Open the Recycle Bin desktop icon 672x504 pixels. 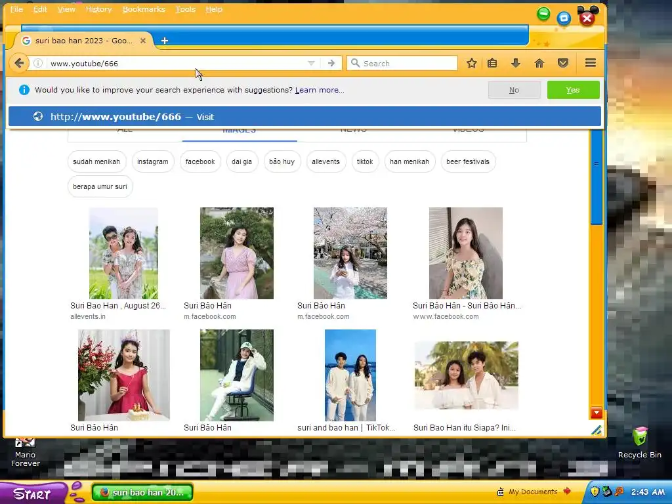click(x=640, y=443)
